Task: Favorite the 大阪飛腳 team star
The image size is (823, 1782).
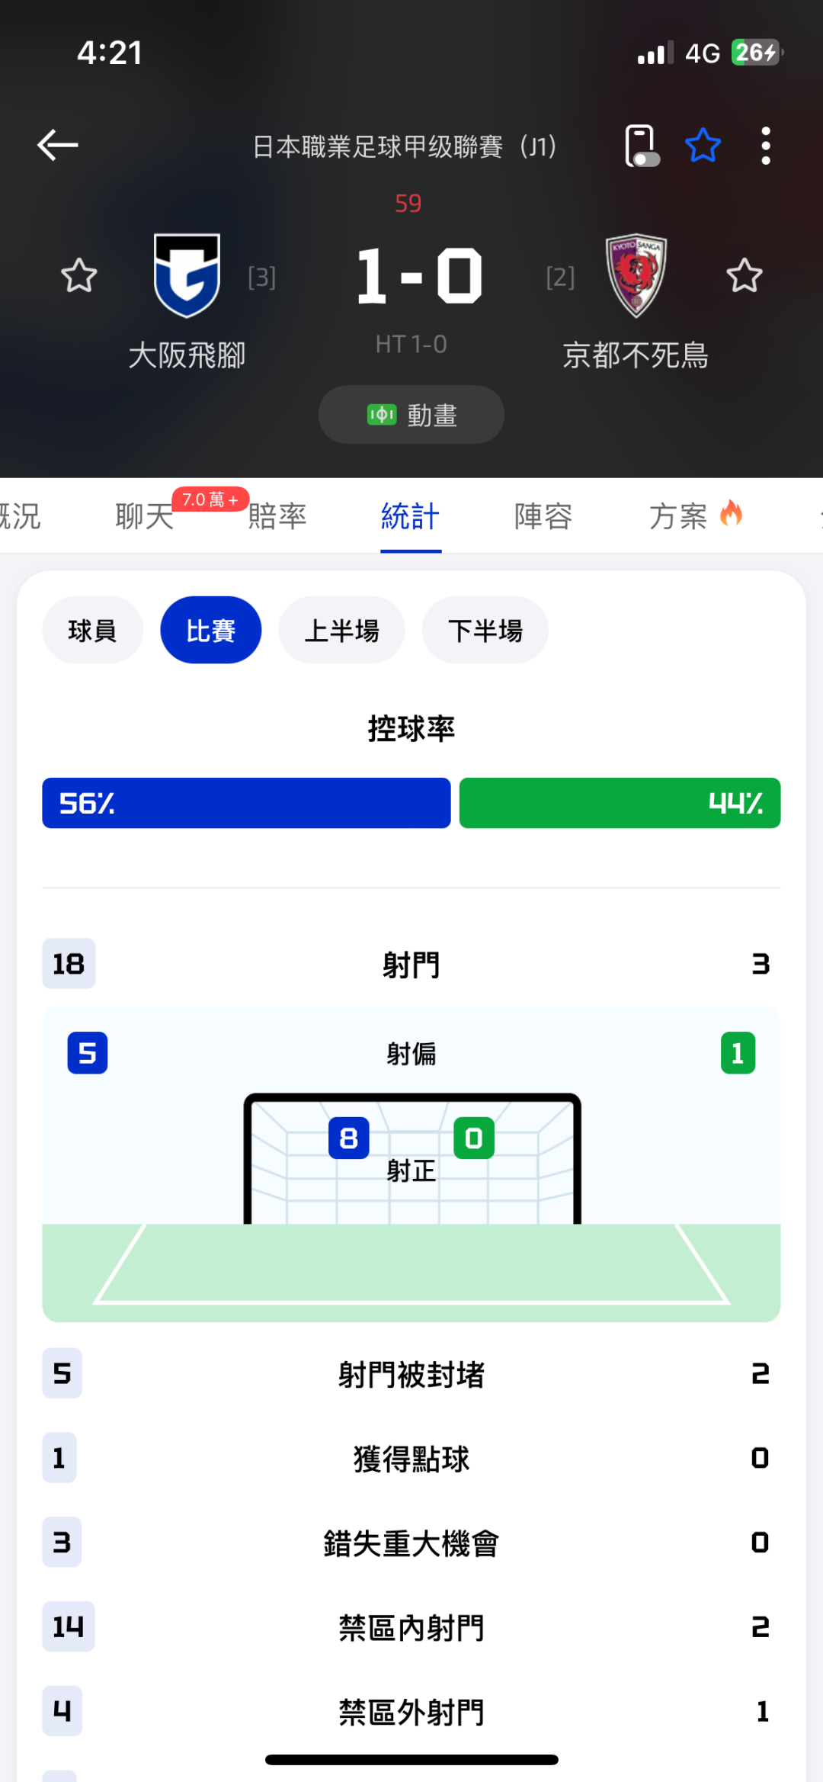Action: pyautogui.click(x=79, y=276)
